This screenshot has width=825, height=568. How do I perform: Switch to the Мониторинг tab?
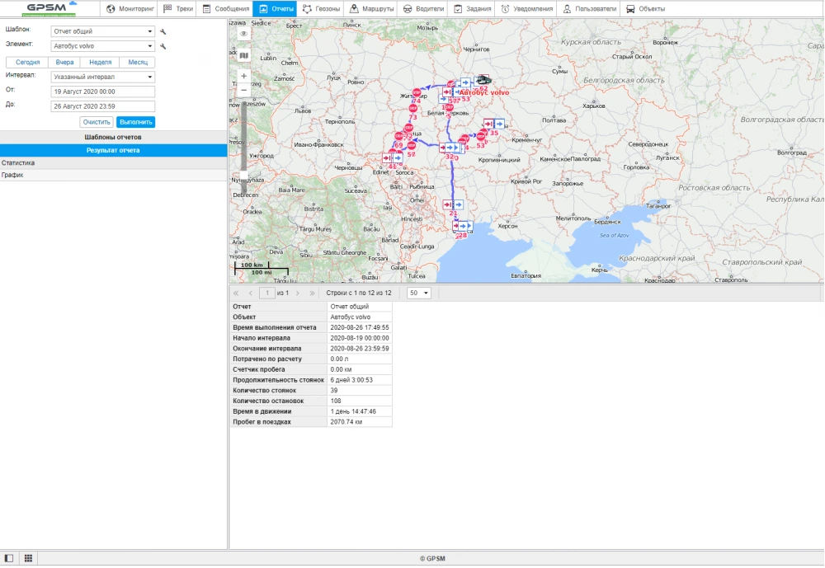131,9
